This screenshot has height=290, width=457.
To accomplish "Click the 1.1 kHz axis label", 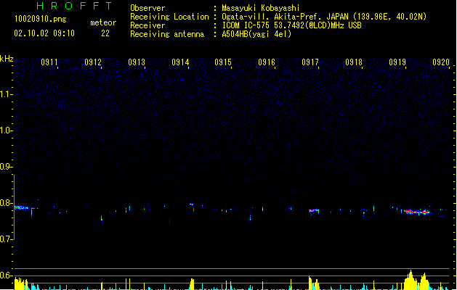I will click(x=6, y=94).
